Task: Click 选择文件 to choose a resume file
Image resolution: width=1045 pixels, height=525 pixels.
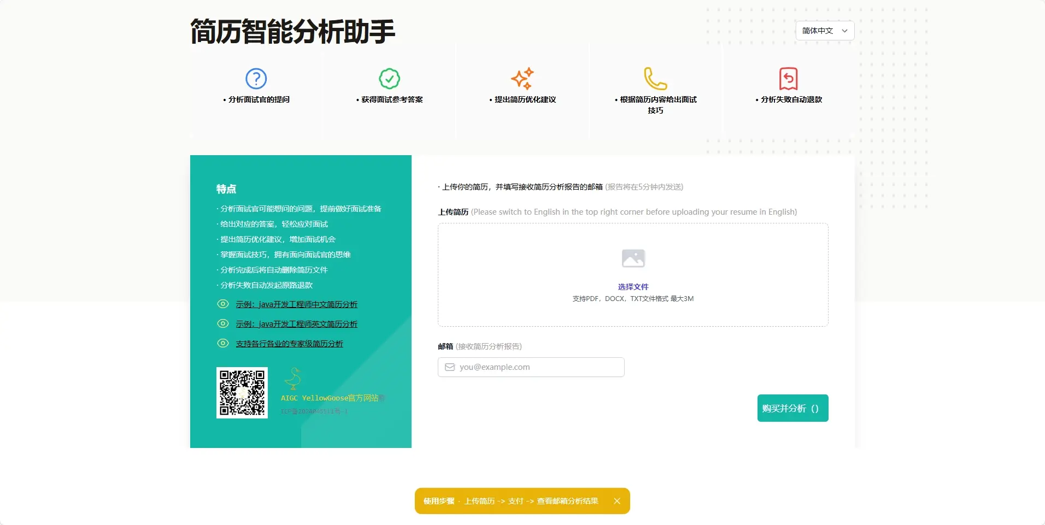Action: [x=632, y=286]
